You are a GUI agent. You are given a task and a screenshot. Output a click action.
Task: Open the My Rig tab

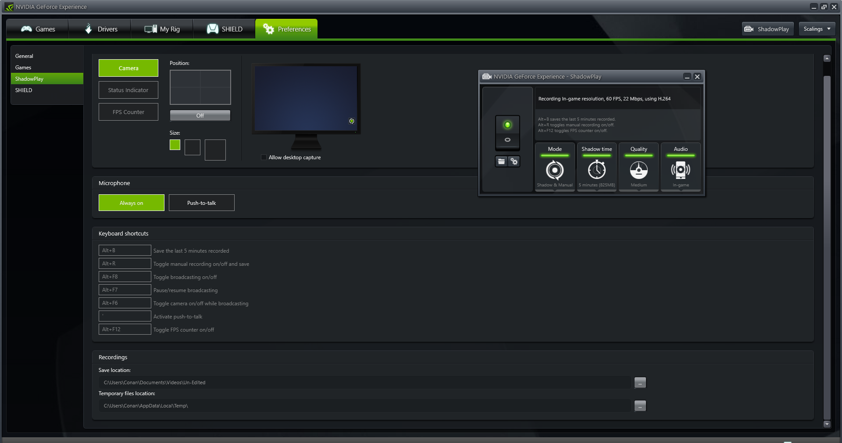coord(162,29)
